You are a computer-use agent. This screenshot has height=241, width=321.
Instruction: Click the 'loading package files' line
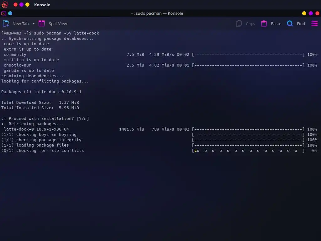tap(35, 145)
